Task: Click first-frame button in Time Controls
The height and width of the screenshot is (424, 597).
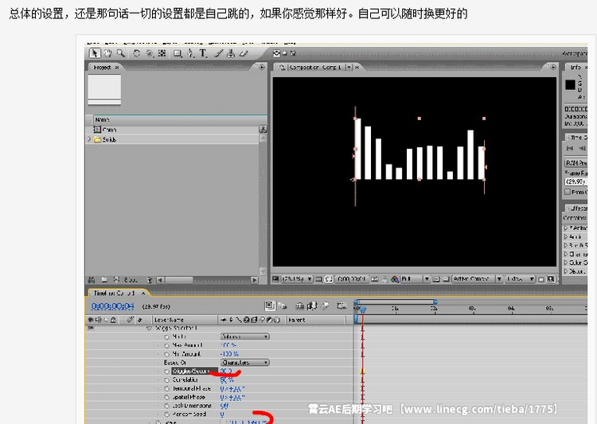Action: click(570, 148)
